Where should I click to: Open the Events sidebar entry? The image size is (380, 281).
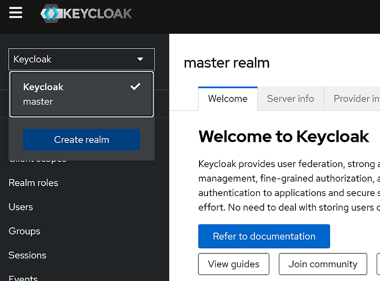[x=23, y=277]
